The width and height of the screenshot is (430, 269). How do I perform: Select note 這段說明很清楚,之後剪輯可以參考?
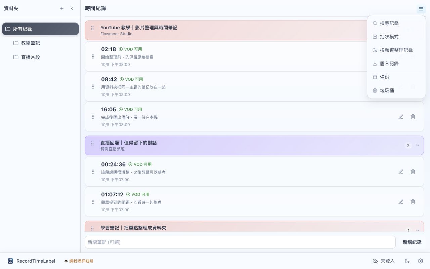point(133,172)
